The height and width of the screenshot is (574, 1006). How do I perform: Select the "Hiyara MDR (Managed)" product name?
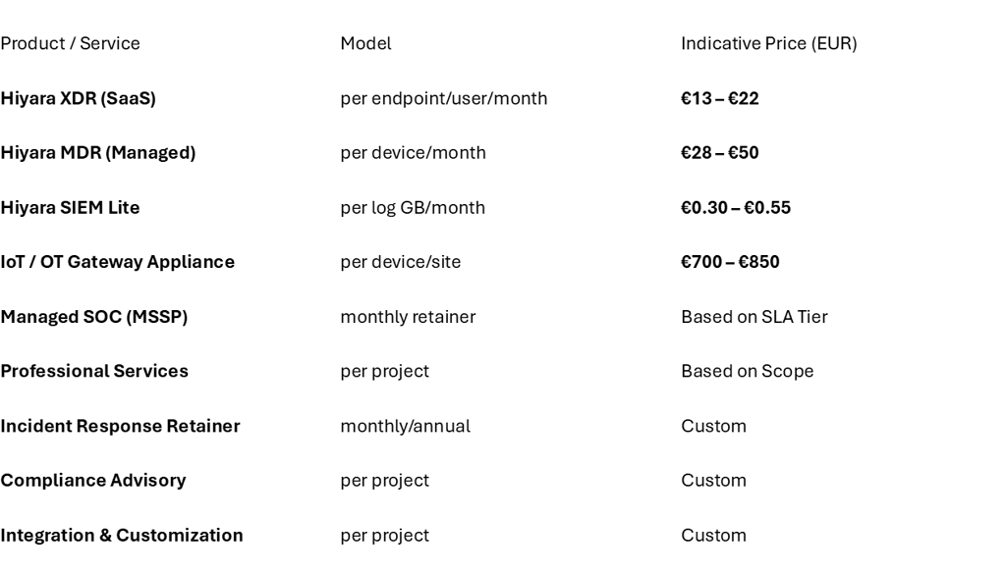[x=97, y=153]
